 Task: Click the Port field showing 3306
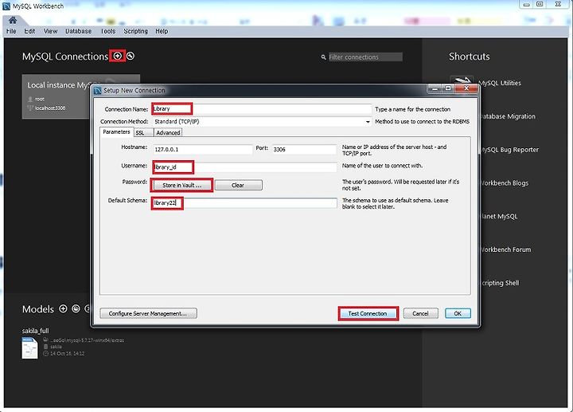coord(304,149)
